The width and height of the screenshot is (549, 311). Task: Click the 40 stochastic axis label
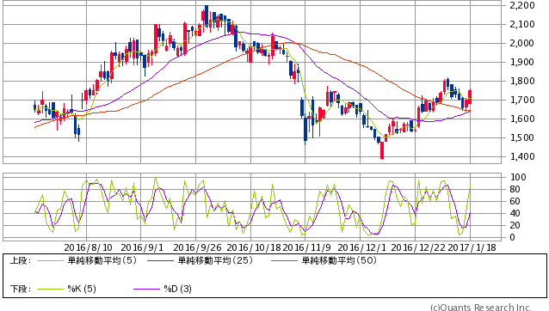515,213
